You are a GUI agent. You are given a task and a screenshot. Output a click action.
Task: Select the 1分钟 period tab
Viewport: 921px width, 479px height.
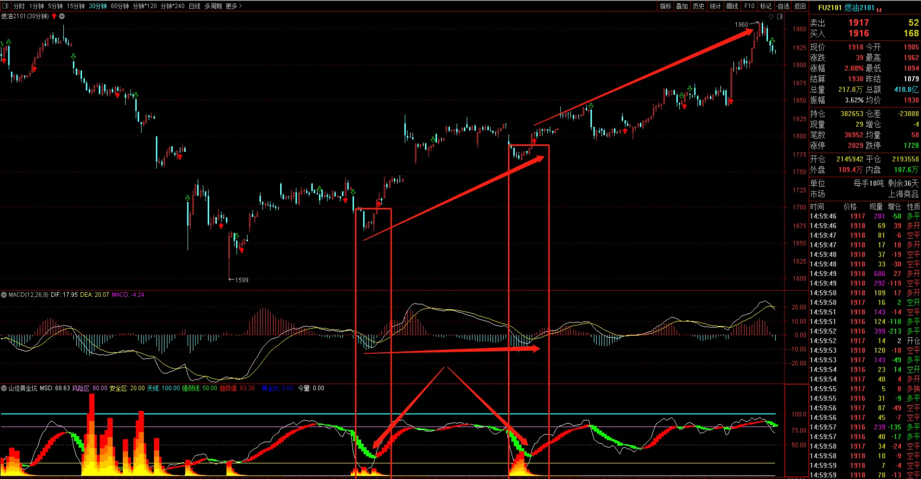[36, 6]
